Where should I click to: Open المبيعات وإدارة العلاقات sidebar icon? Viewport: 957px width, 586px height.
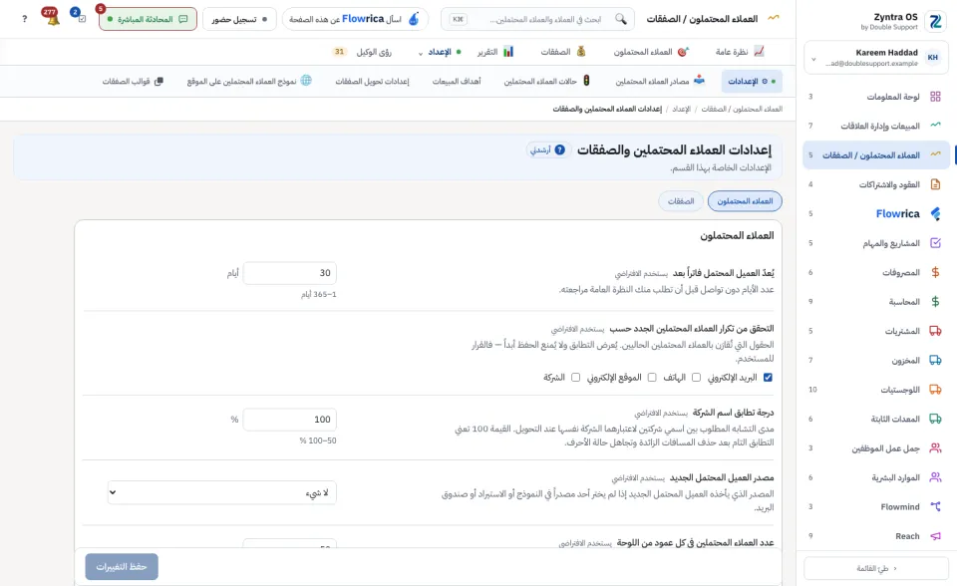pos(935,126)
